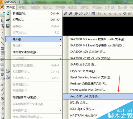
Task: Click the New Model icon in the File menu
Action: [x=8, y=13]
